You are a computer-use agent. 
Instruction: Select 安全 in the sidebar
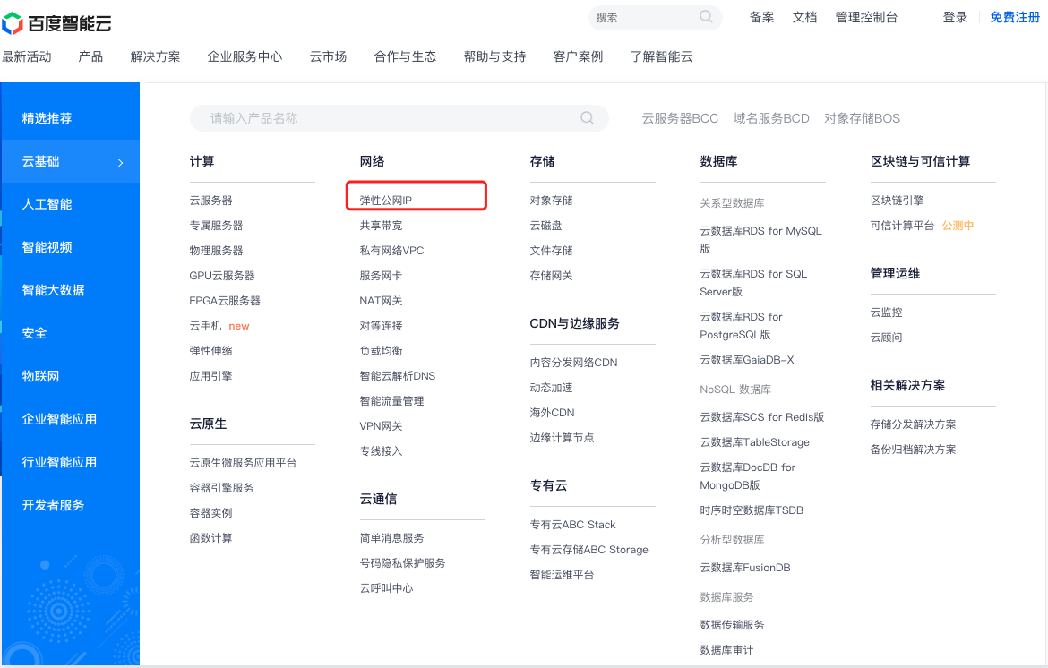click(34, 333)
